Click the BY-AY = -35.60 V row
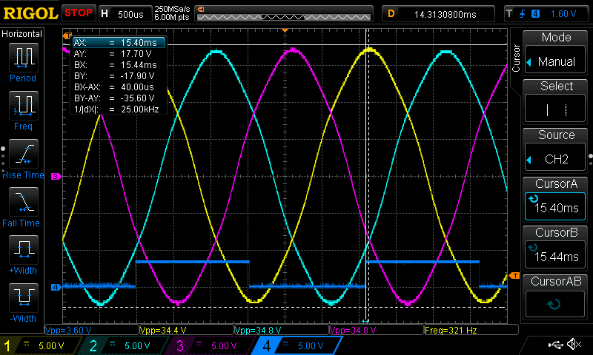Viewport: 593px width, 355px height. pos(119,98)
